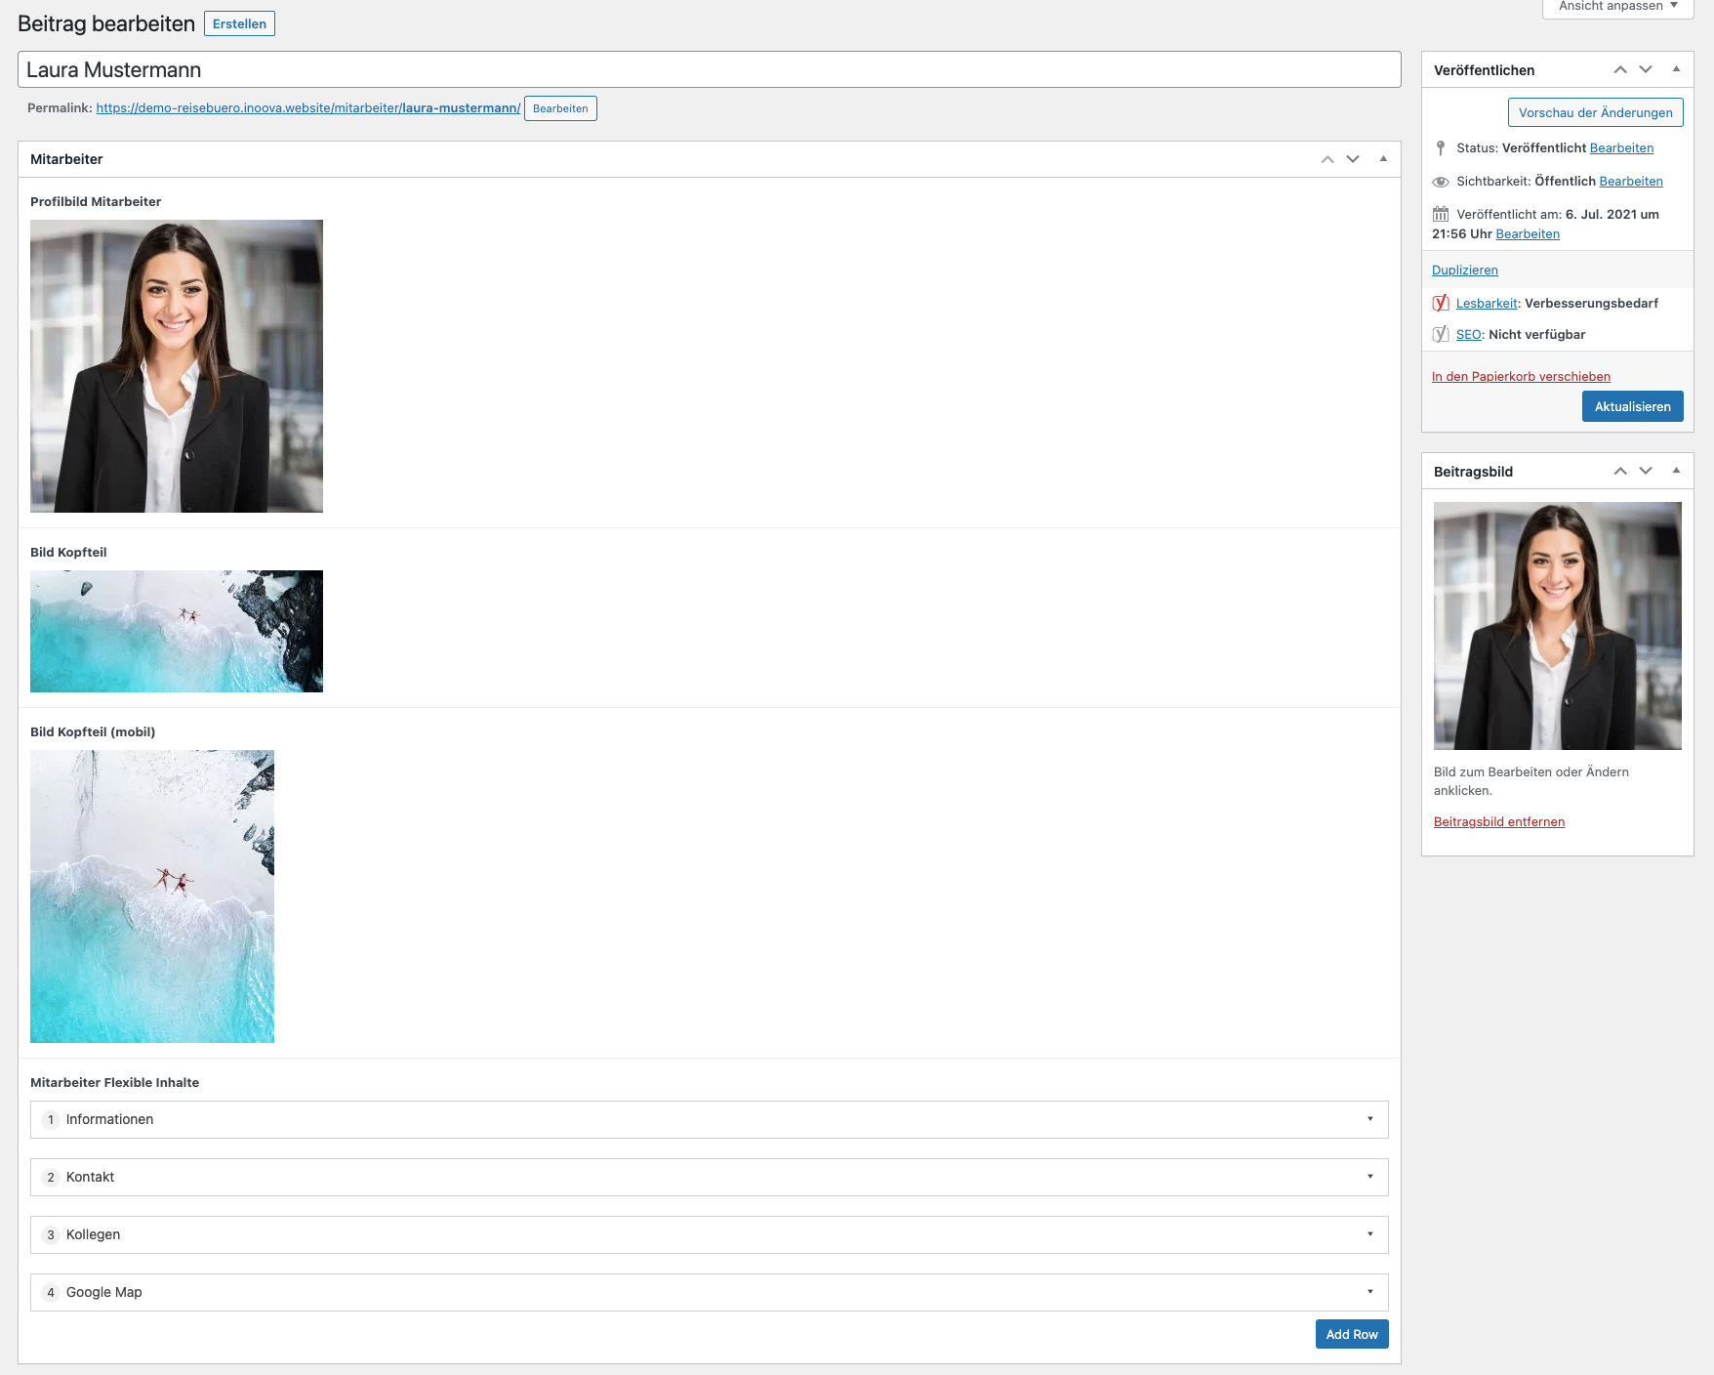Viewport: 1714px width, 1375px height.
Task: Click the Bild Kopfteil beach thumbnail
Action: (x=177, y=631)
